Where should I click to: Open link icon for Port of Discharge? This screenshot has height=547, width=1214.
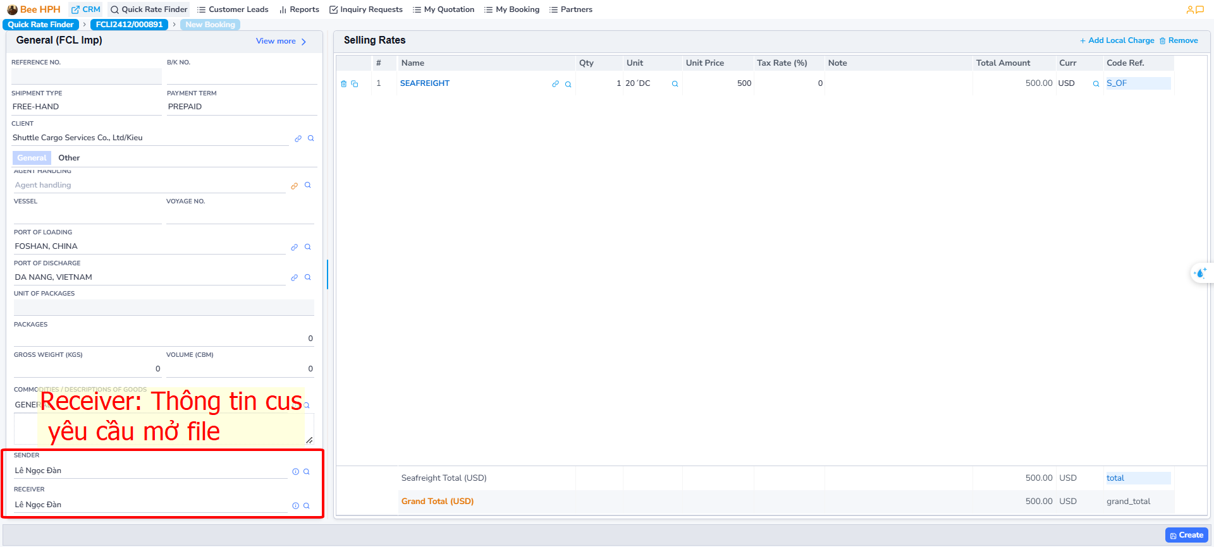(294, 277)
